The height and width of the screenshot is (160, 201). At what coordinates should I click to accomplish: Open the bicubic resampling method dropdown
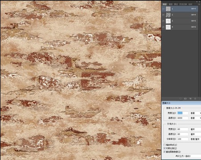(x=188, y=156)
